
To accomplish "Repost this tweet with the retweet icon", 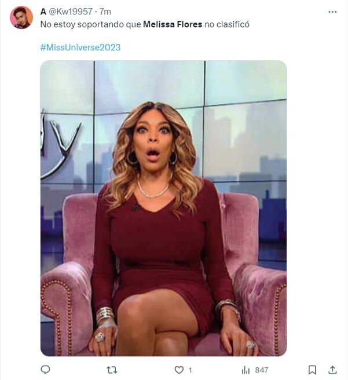I will click(112, 370).
